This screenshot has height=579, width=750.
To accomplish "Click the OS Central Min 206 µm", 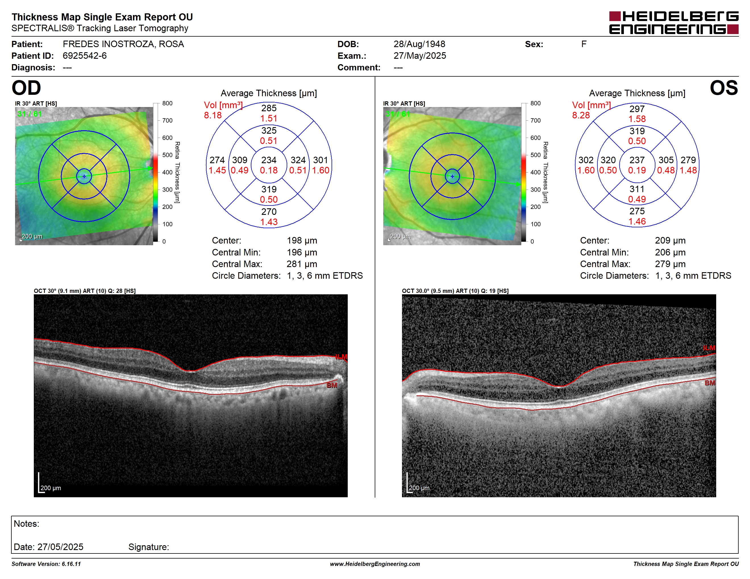I will coord(670,252).
